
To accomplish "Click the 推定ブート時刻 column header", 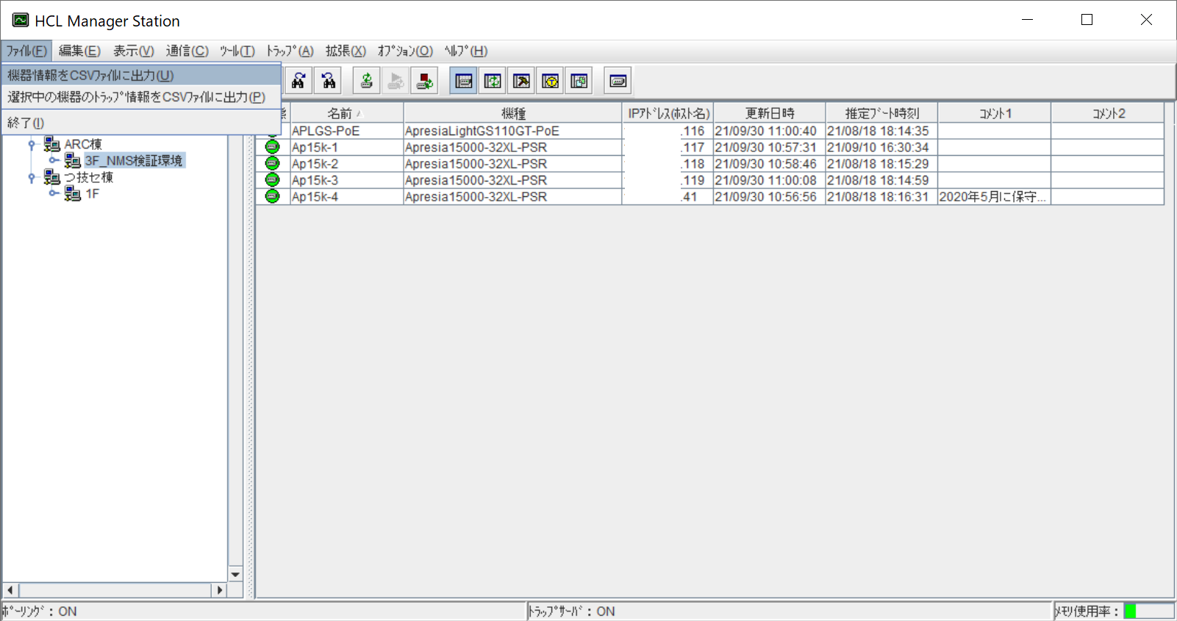I will [881, 113].
